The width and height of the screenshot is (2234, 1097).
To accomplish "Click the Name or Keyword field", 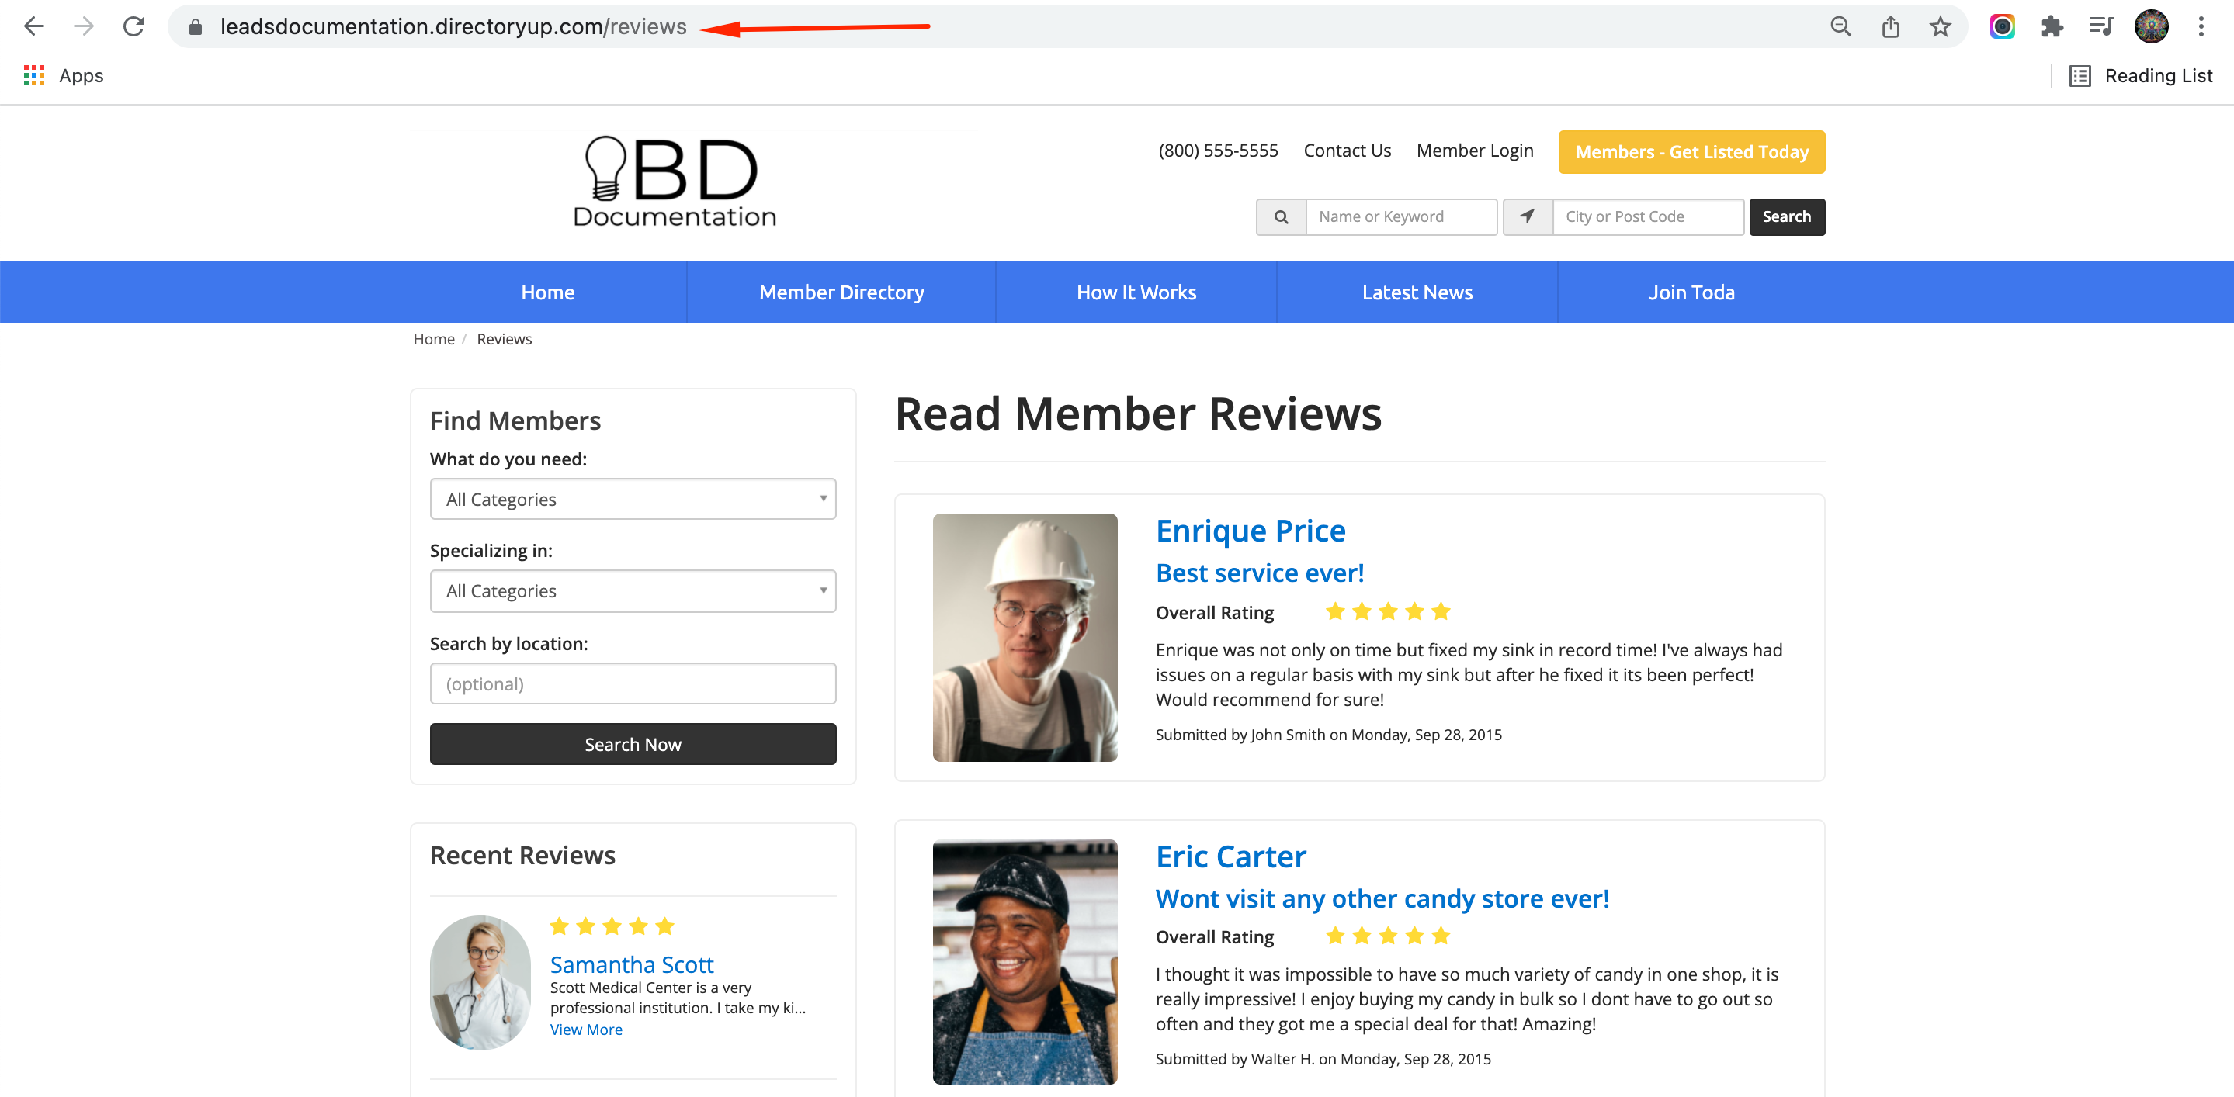I will 1400,216.
